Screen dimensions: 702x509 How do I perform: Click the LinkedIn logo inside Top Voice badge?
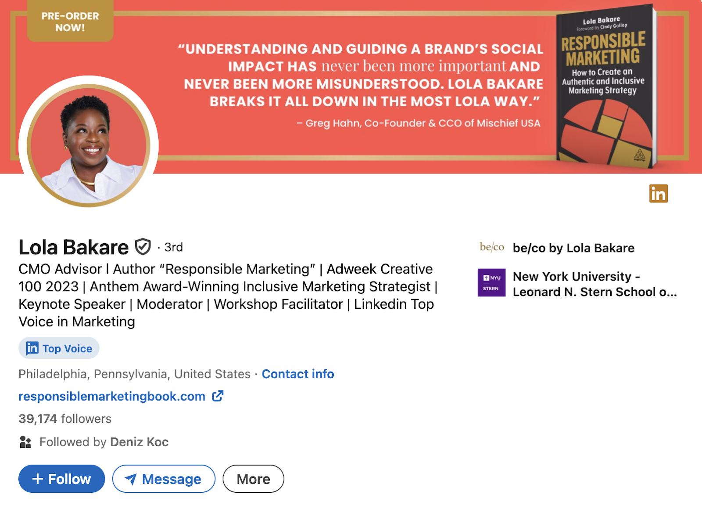[32, 348]
